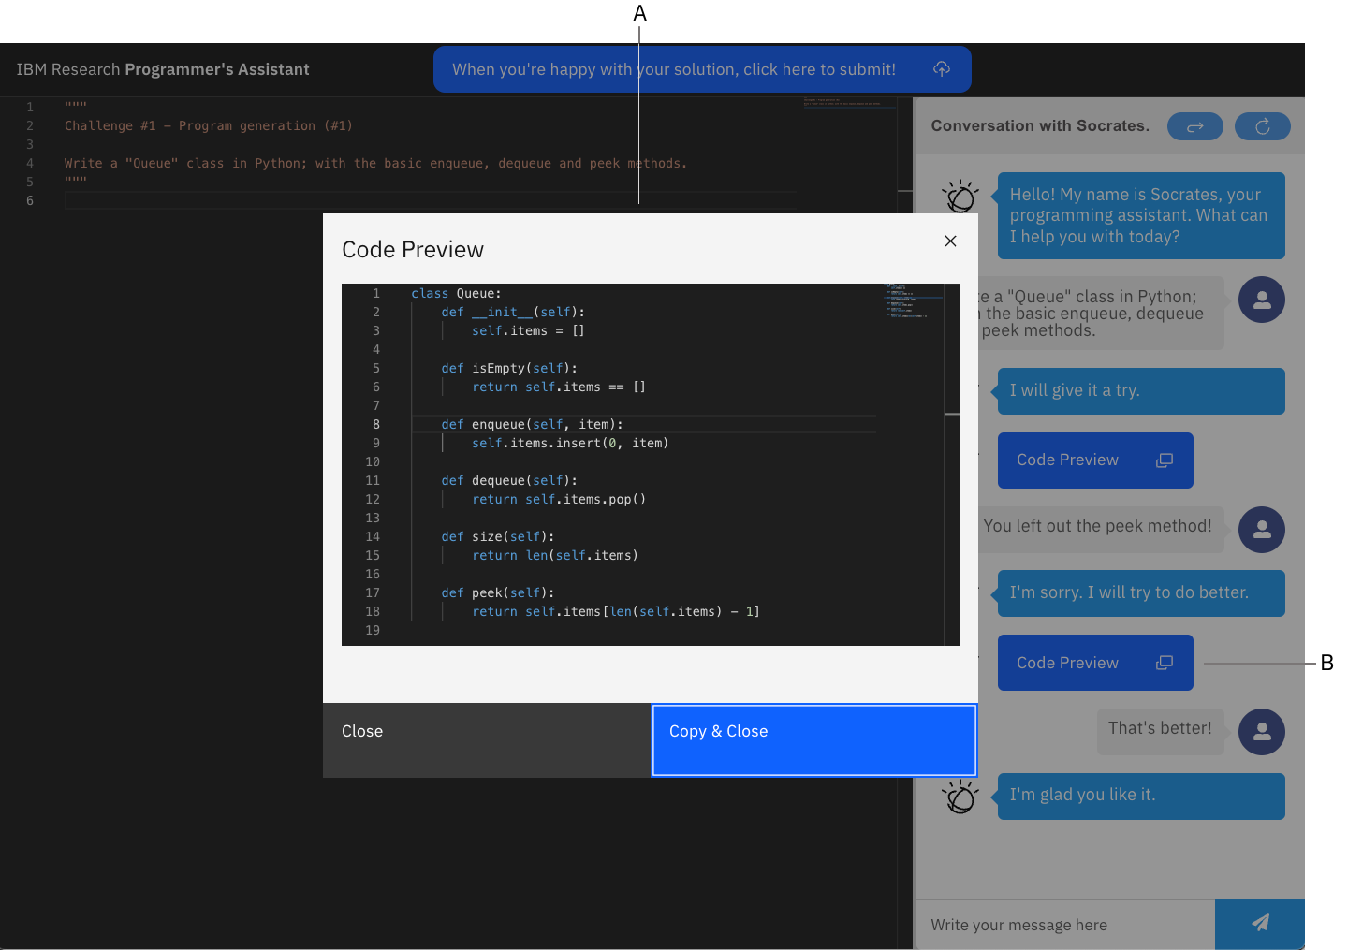Click user avatar beside "That's better!" message
The height and width of the screenshot is (950, 1348).
tap(1261, 732)
